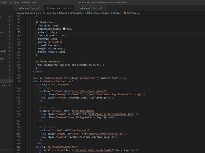Click the orange HTML icon on the posts tab
The height and width of the screenshot is (153, 205).
click(16, 8)
